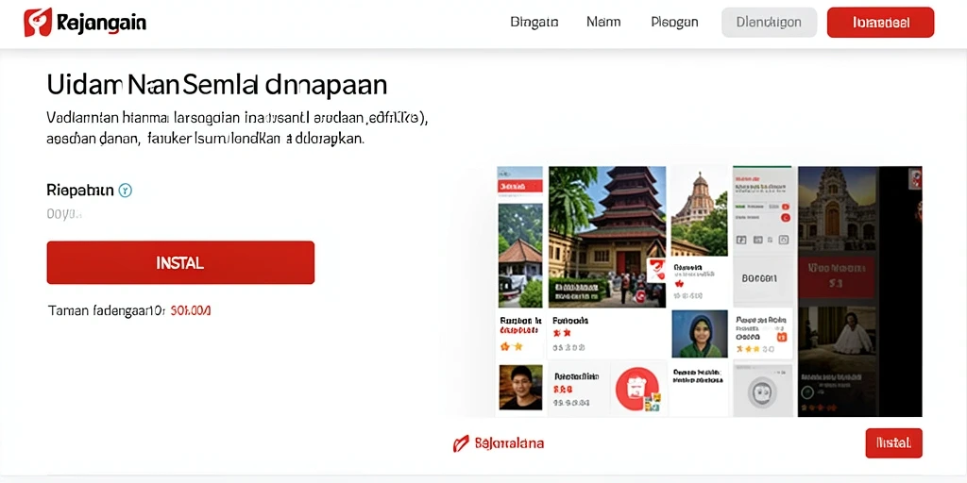The width and height of the screenshot is (967, 483).
Task: Open the Niam nav item
Action: pyautogui.click(x=603, y=23)
